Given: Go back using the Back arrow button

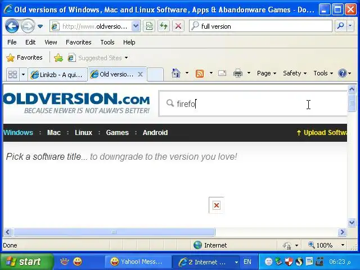Looking at the screenshot, I should pos(12,26).
